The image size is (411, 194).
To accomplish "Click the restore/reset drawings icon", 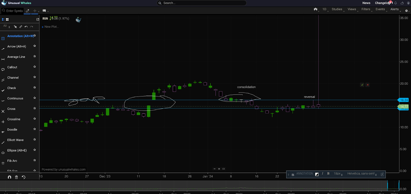I will [24, 177].
